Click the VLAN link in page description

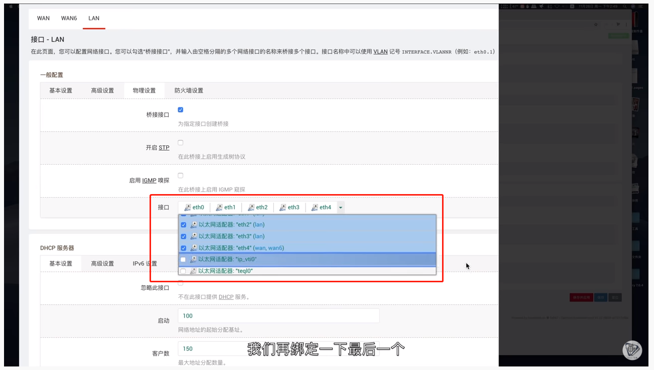coord(381,51)
